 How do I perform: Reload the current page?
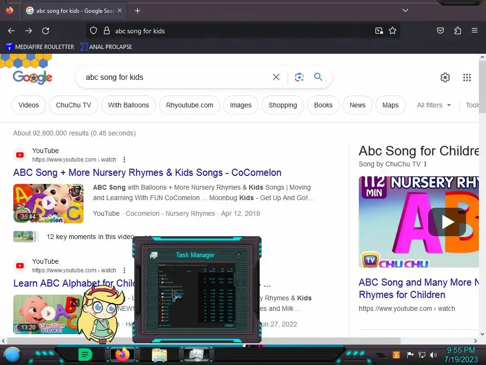[x=46, y=31]
